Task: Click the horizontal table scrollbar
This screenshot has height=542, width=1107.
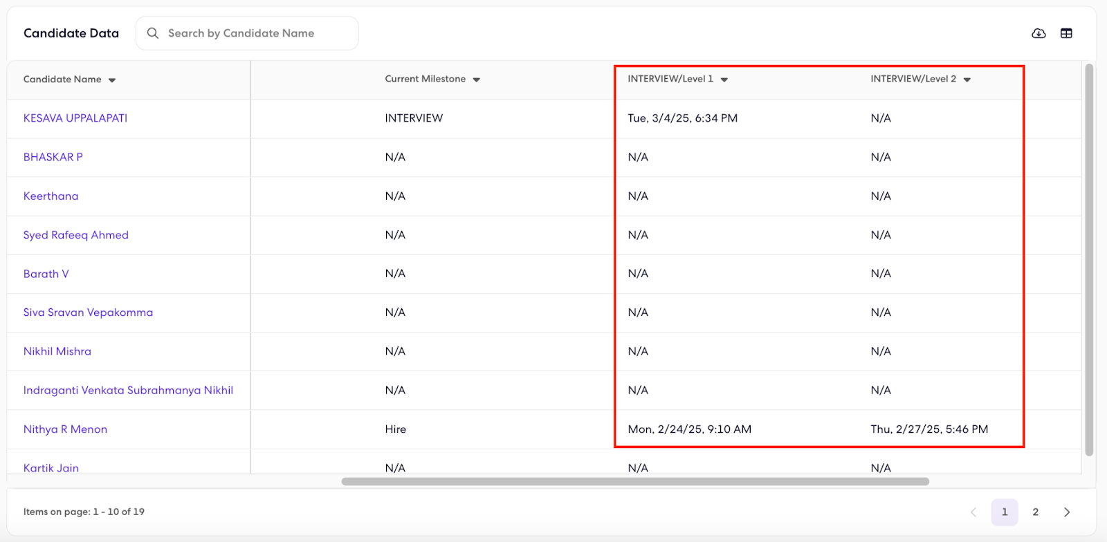Action: tap(635, 481)
